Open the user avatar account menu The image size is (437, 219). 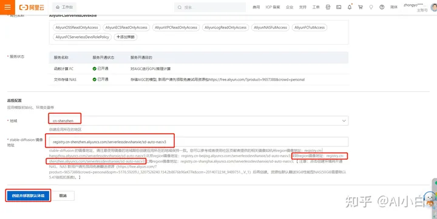[434, 7]
